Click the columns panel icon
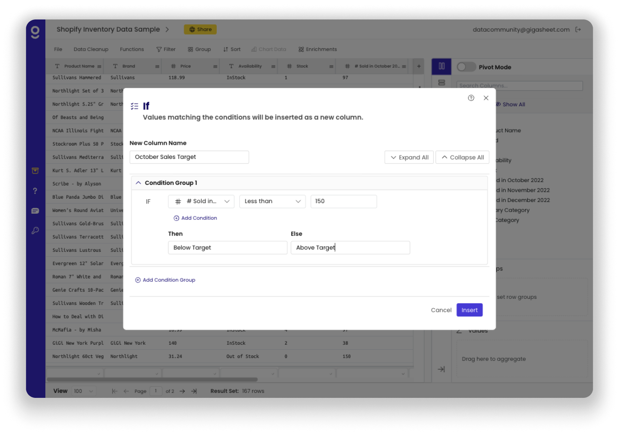Viewport: 619px width, 438px height. [x=442, y=66]
